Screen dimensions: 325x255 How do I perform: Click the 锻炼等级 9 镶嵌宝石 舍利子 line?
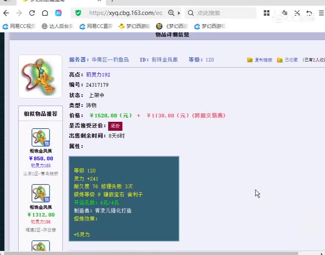[x=108, y=195]
